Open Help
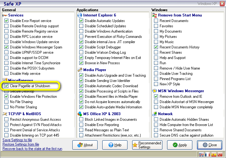 click(x=115, y=145)
